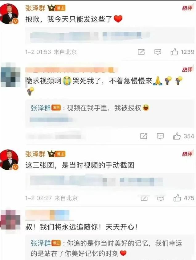Reply to the 01:53 comment via comment icon

pyautogui.click(x=157, y=52)
